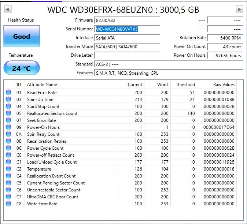Image resolution: width=247 pixels, height=224 pixels.
Task: Click the Serial Number field WD-WCC4N90VV7X5
Action: (x=127, y=29)
